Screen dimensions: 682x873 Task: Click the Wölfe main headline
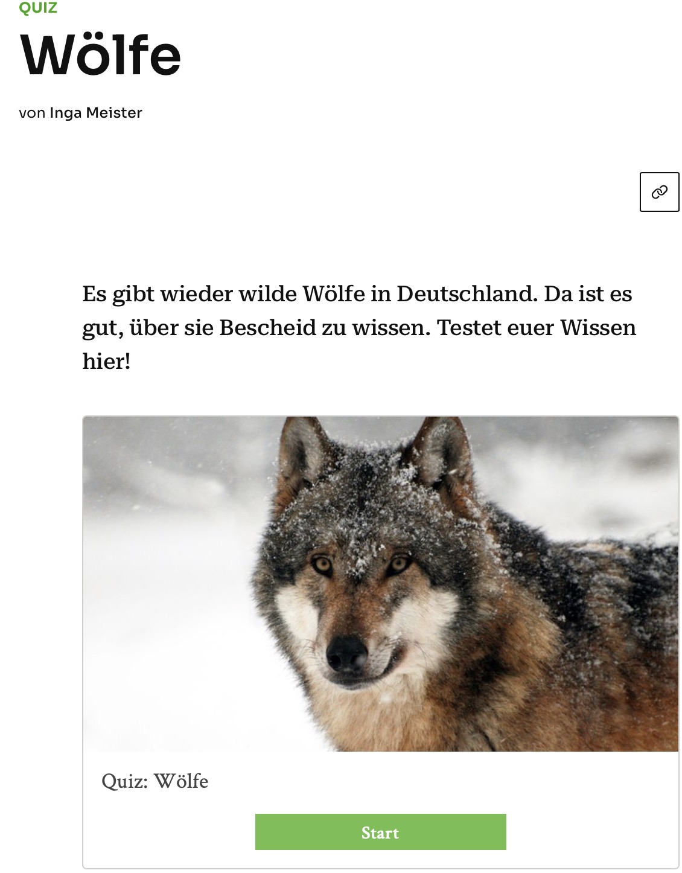(x=101, y=55)
